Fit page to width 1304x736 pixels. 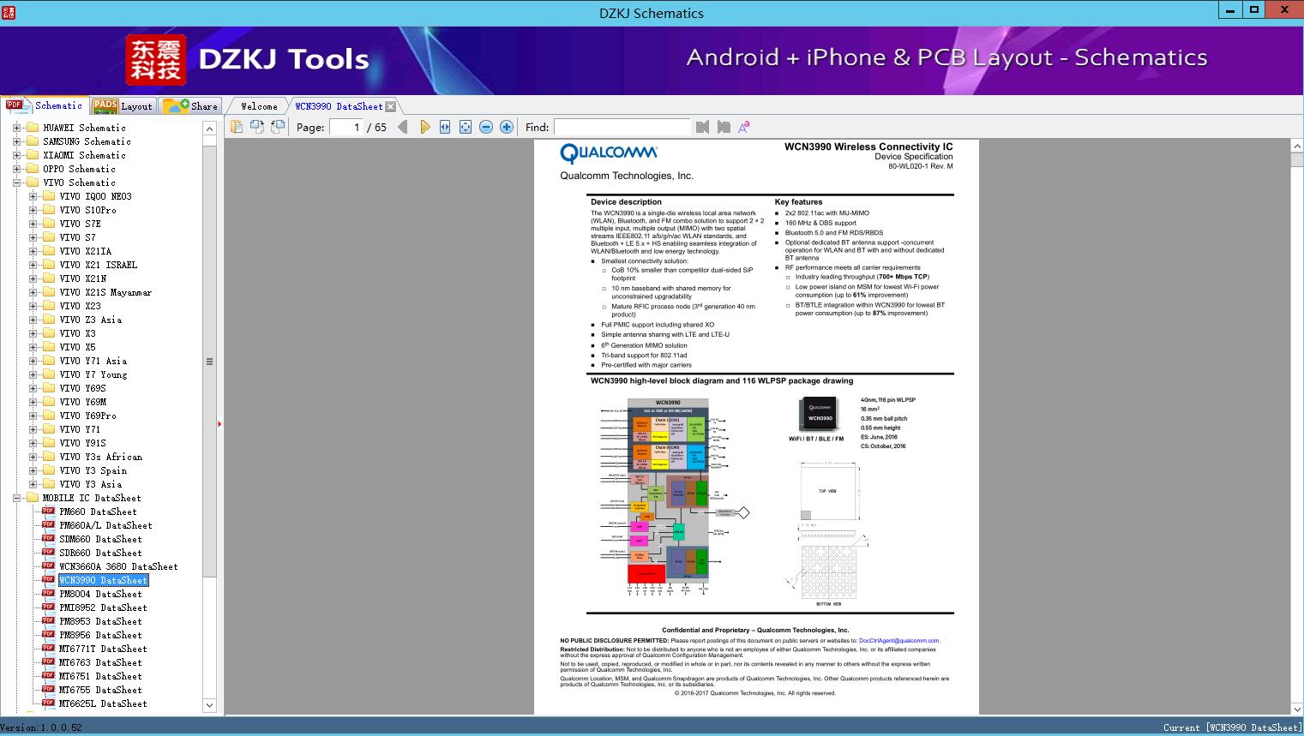[445, 127]
